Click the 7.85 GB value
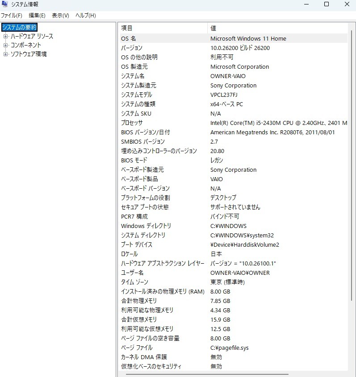 220,301
